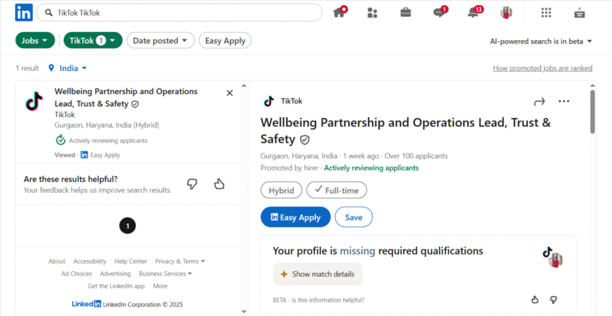The image size is (612, 316).
Task: Open LinkedIn logo home link
Action: 24,13
